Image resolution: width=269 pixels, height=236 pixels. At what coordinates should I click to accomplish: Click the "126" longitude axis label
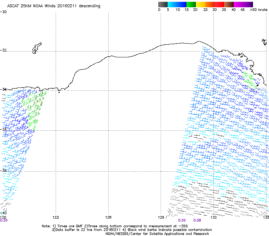point(108,217)
